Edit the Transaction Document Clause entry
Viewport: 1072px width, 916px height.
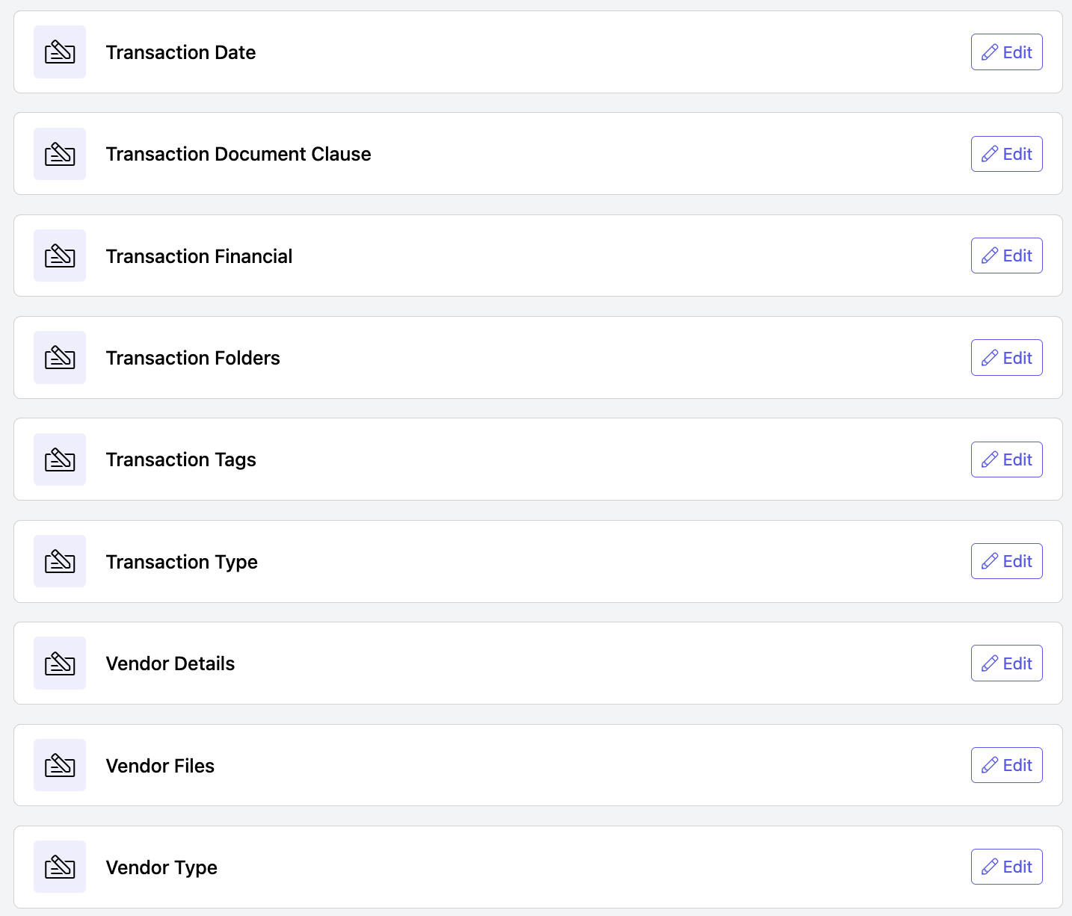coord(1006,154)
